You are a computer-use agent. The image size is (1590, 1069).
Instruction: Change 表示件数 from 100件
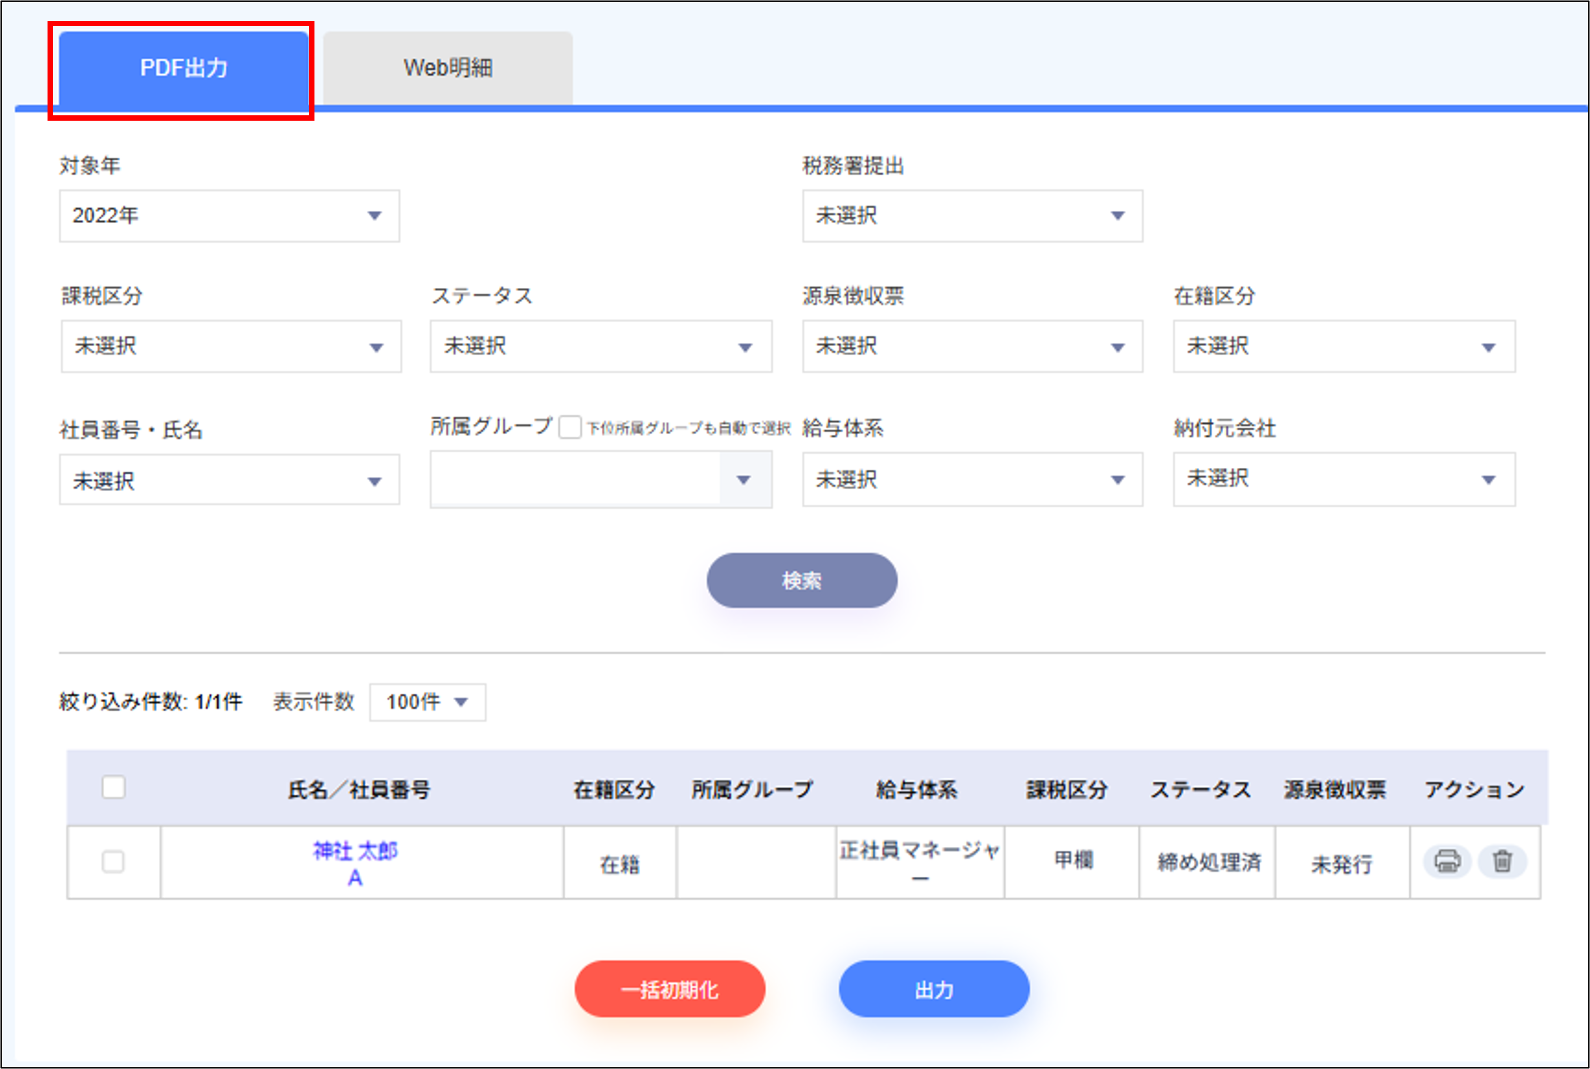[426, 702]
